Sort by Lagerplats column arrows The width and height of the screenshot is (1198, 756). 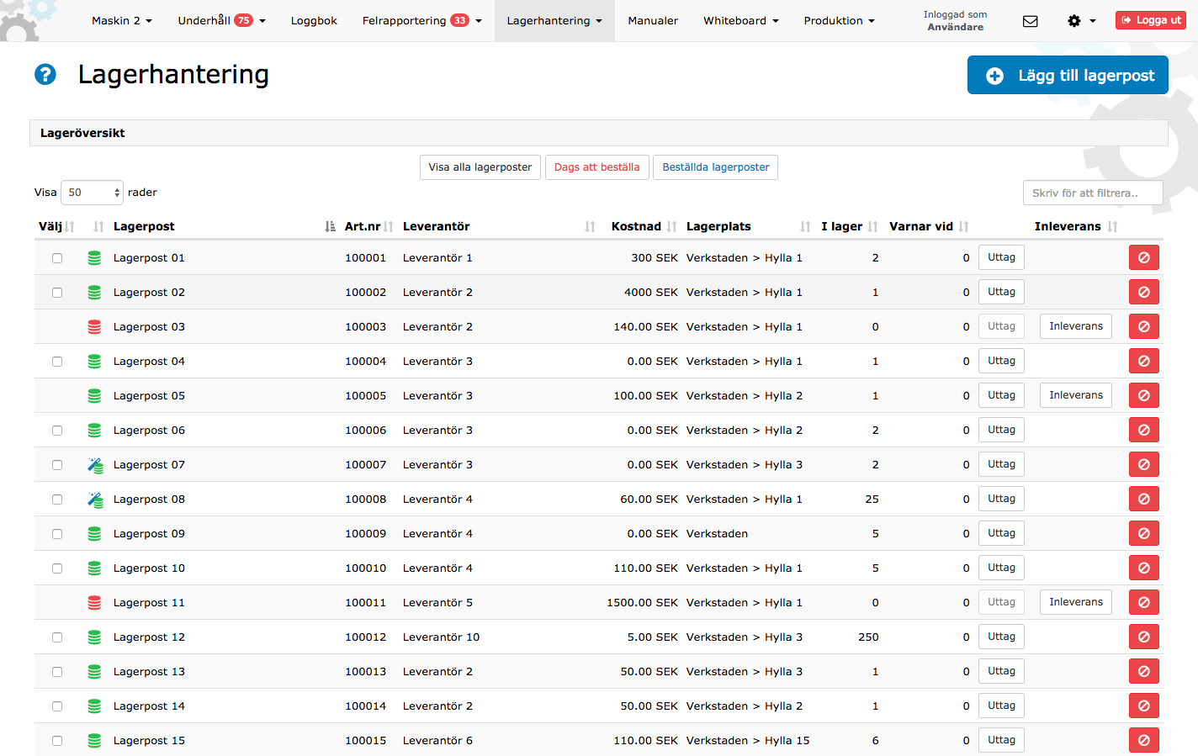(806, 226)
